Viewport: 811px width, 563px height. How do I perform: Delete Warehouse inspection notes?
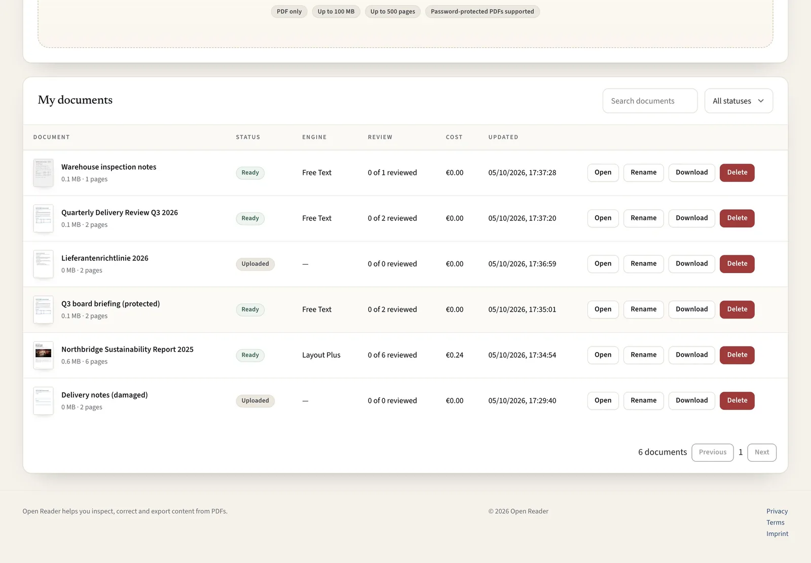click(x=737, y=172)
